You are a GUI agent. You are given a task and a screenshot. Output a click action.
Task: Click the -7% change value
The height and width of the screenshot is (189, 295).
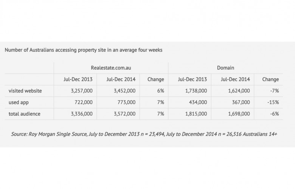click(275, 91)
